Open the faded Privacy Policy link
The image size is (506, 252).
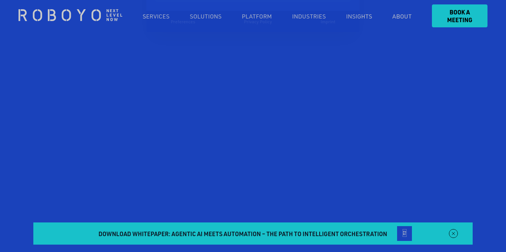pos(258,22)
